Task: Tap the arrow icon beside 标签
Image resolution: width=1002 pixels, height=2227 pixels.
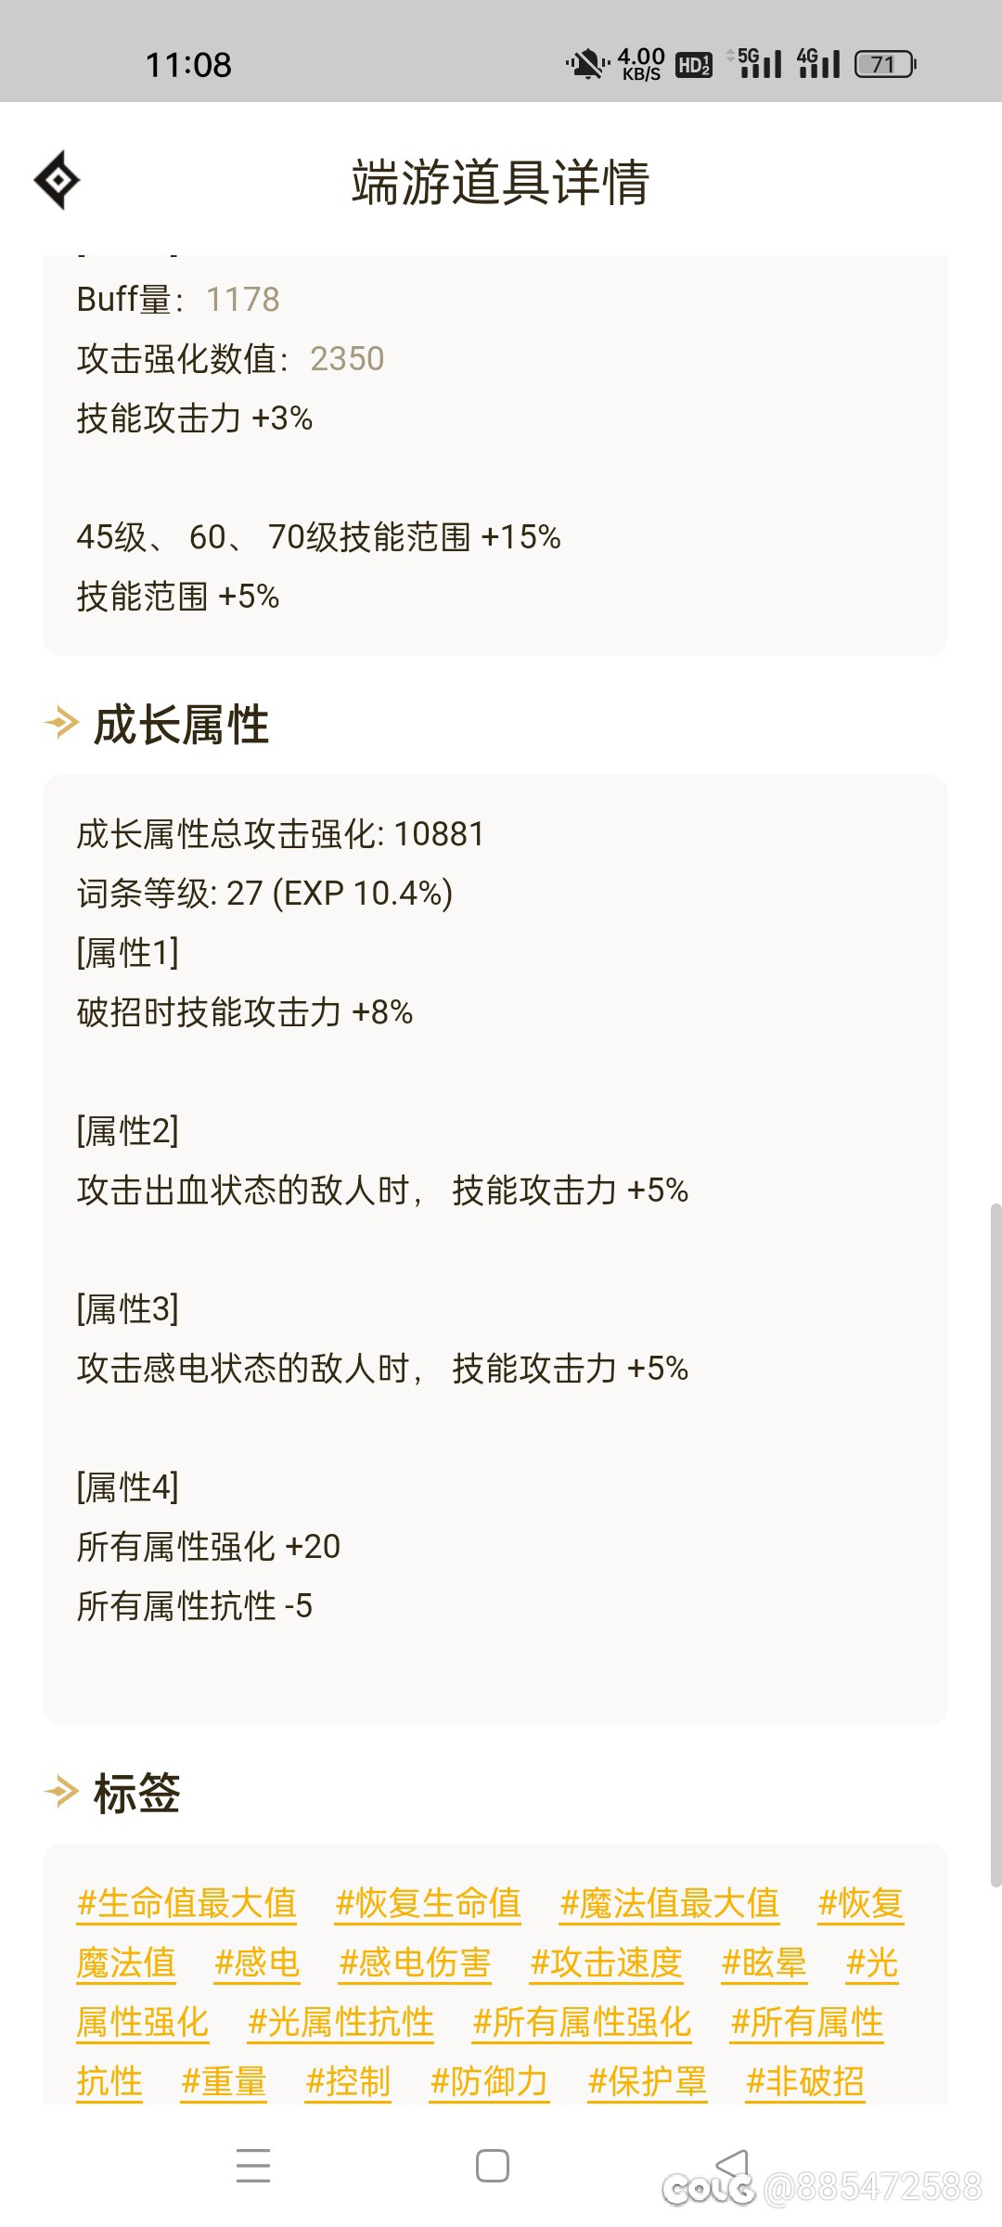Action: click(x=61, y=1792)
